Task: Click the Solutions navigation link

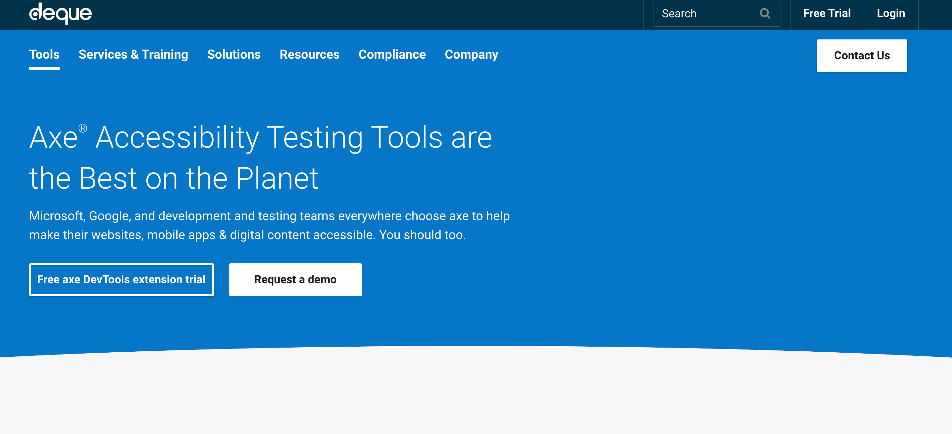Action: [234, 55]
